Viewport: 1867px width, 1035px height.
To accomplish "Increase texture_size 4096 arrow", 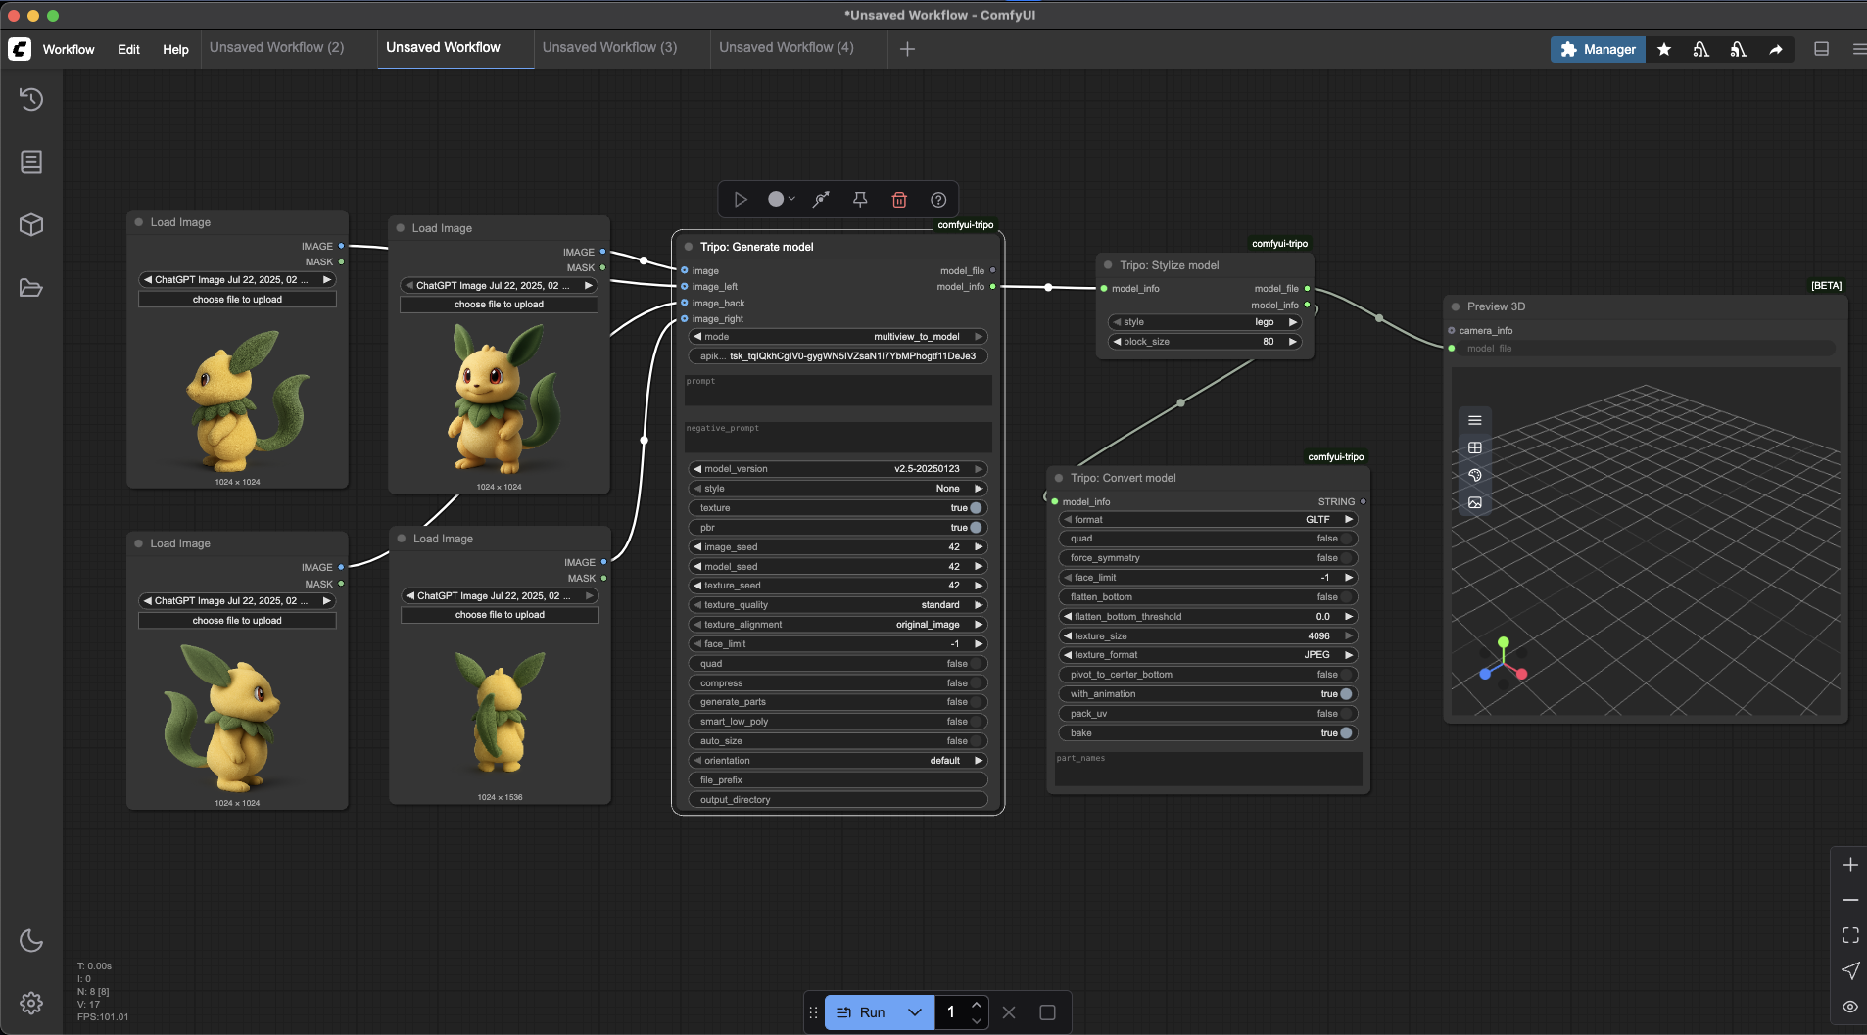I will [x=1349, y=636].
